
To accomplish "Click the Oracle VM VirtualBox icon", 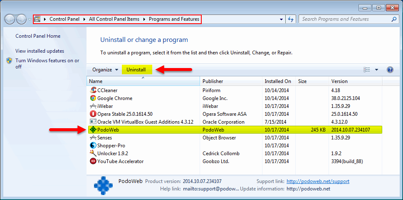I will (93, 122).
